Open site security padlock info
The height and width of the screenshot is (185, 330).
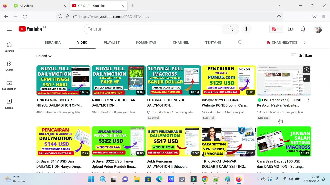pyautogui.click(x=68, y=17)
